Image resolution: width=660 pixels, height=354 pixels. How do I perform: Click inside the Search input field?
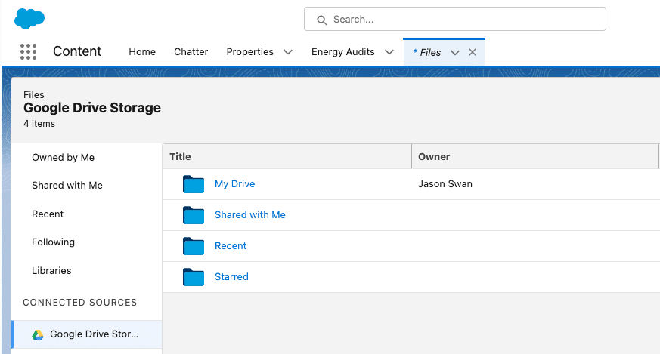point(461,20)
